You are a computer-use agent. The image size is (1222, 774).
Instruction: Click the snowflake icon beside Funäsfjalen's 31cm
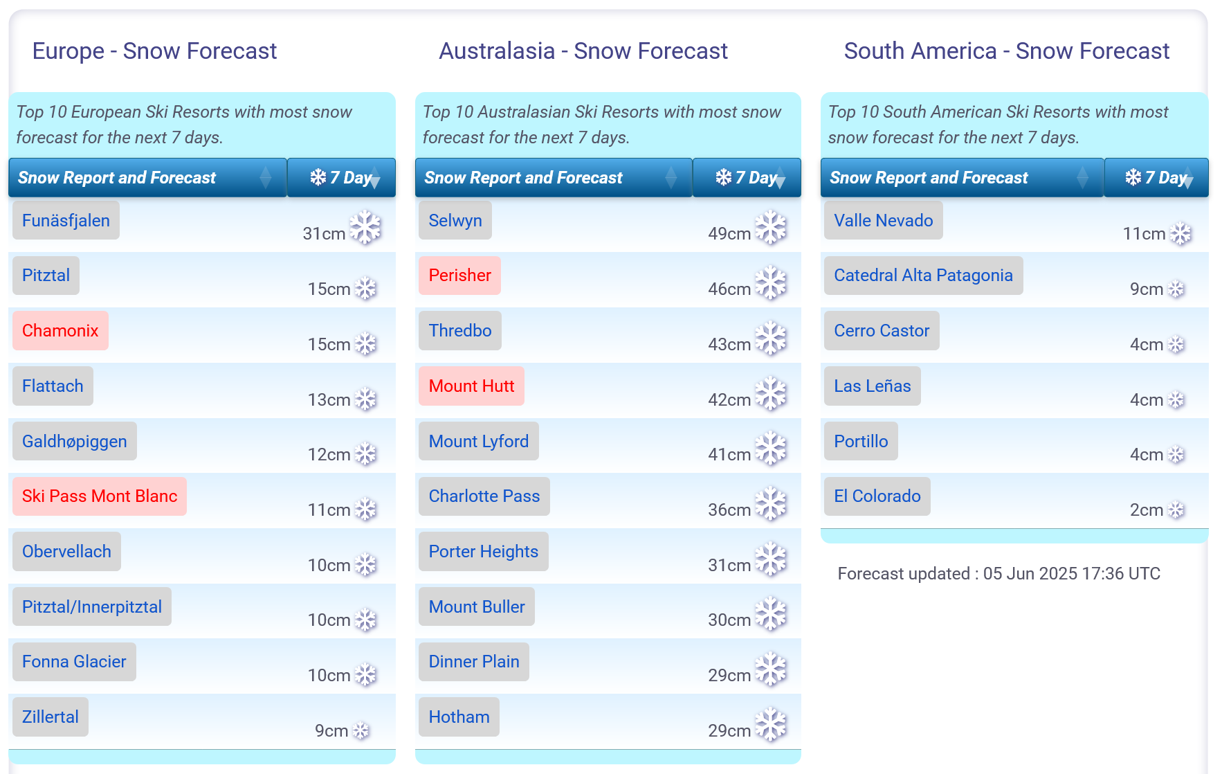(x=365, y=228)
